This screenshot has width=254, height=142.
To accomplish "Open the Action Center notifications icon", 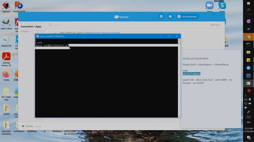I will [x=248, y=137].
